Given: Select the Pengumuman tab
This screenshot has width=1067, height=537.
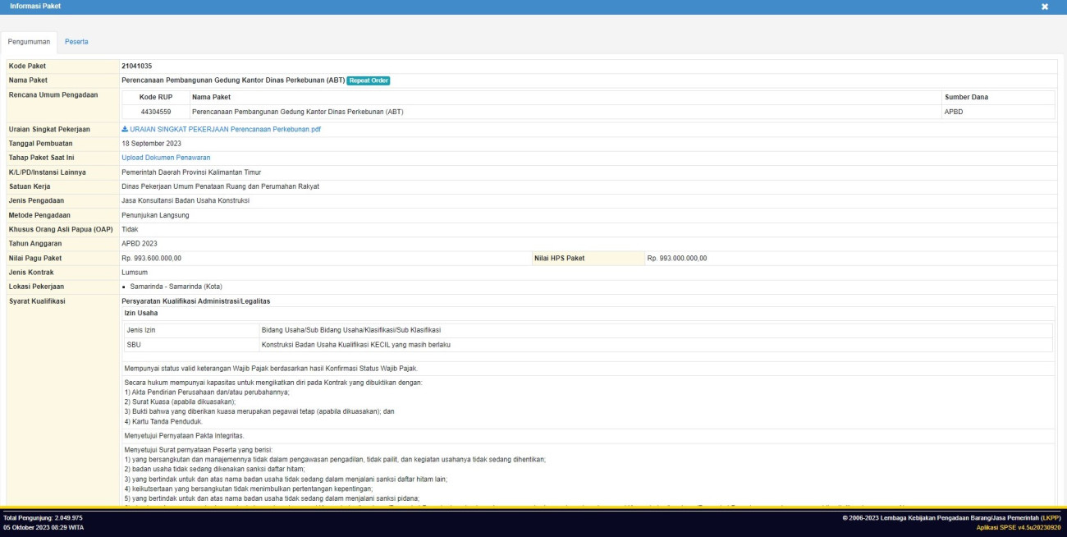Looking at the screenshot, I should pyautogui.click(x=30, y=41).
